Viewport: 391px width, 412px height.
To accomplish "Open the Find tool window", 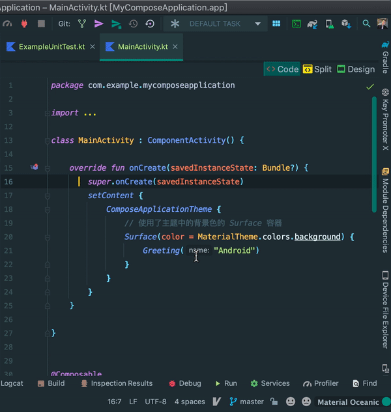I will pos(365,383).
